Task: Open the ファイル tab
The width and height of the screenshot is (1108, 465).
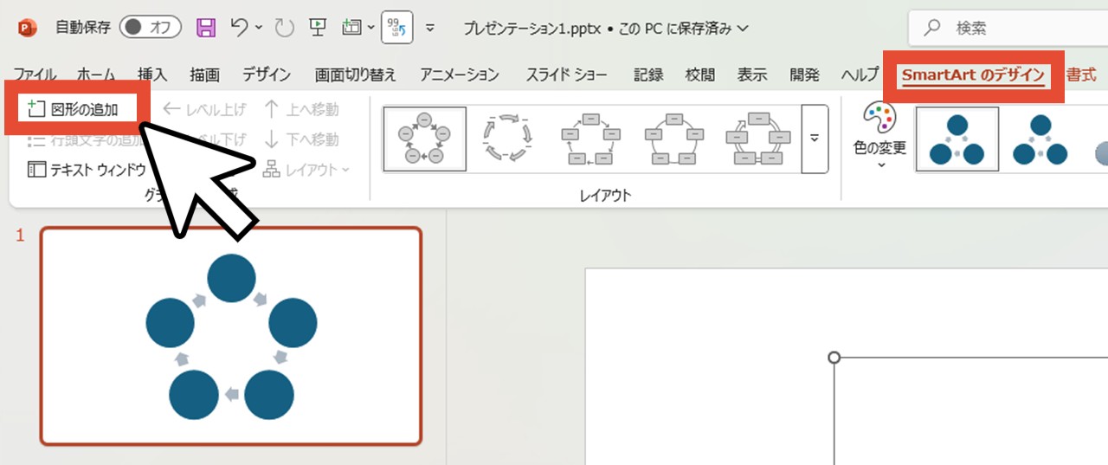Action: tap(35, 75)
